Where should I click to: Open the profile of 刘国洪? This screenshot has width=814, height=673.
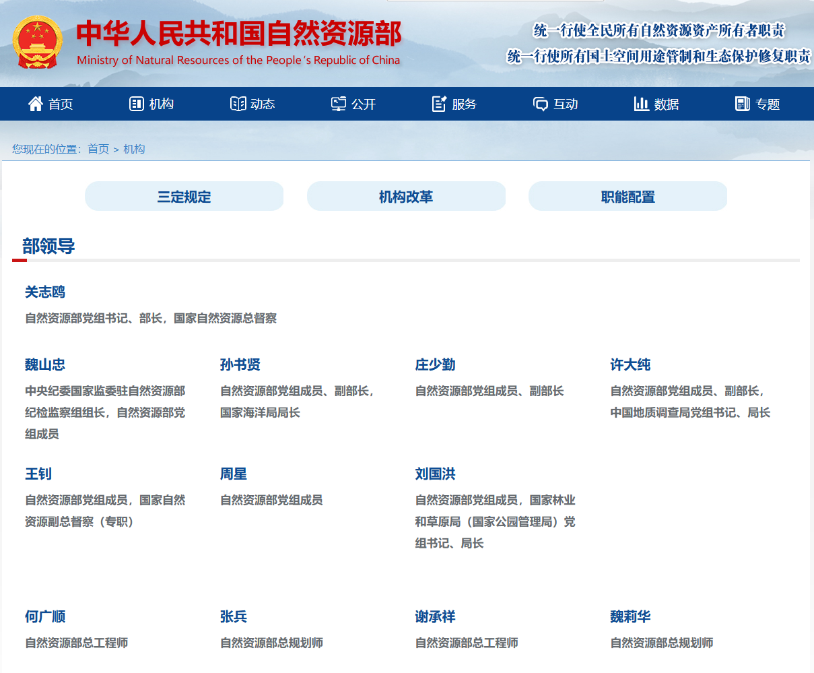pyautogui.click(x=436, y=474)
